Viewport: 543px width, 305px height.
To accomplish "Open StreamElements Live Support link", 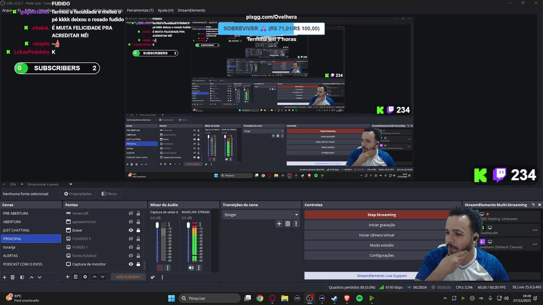I will 381,276.
